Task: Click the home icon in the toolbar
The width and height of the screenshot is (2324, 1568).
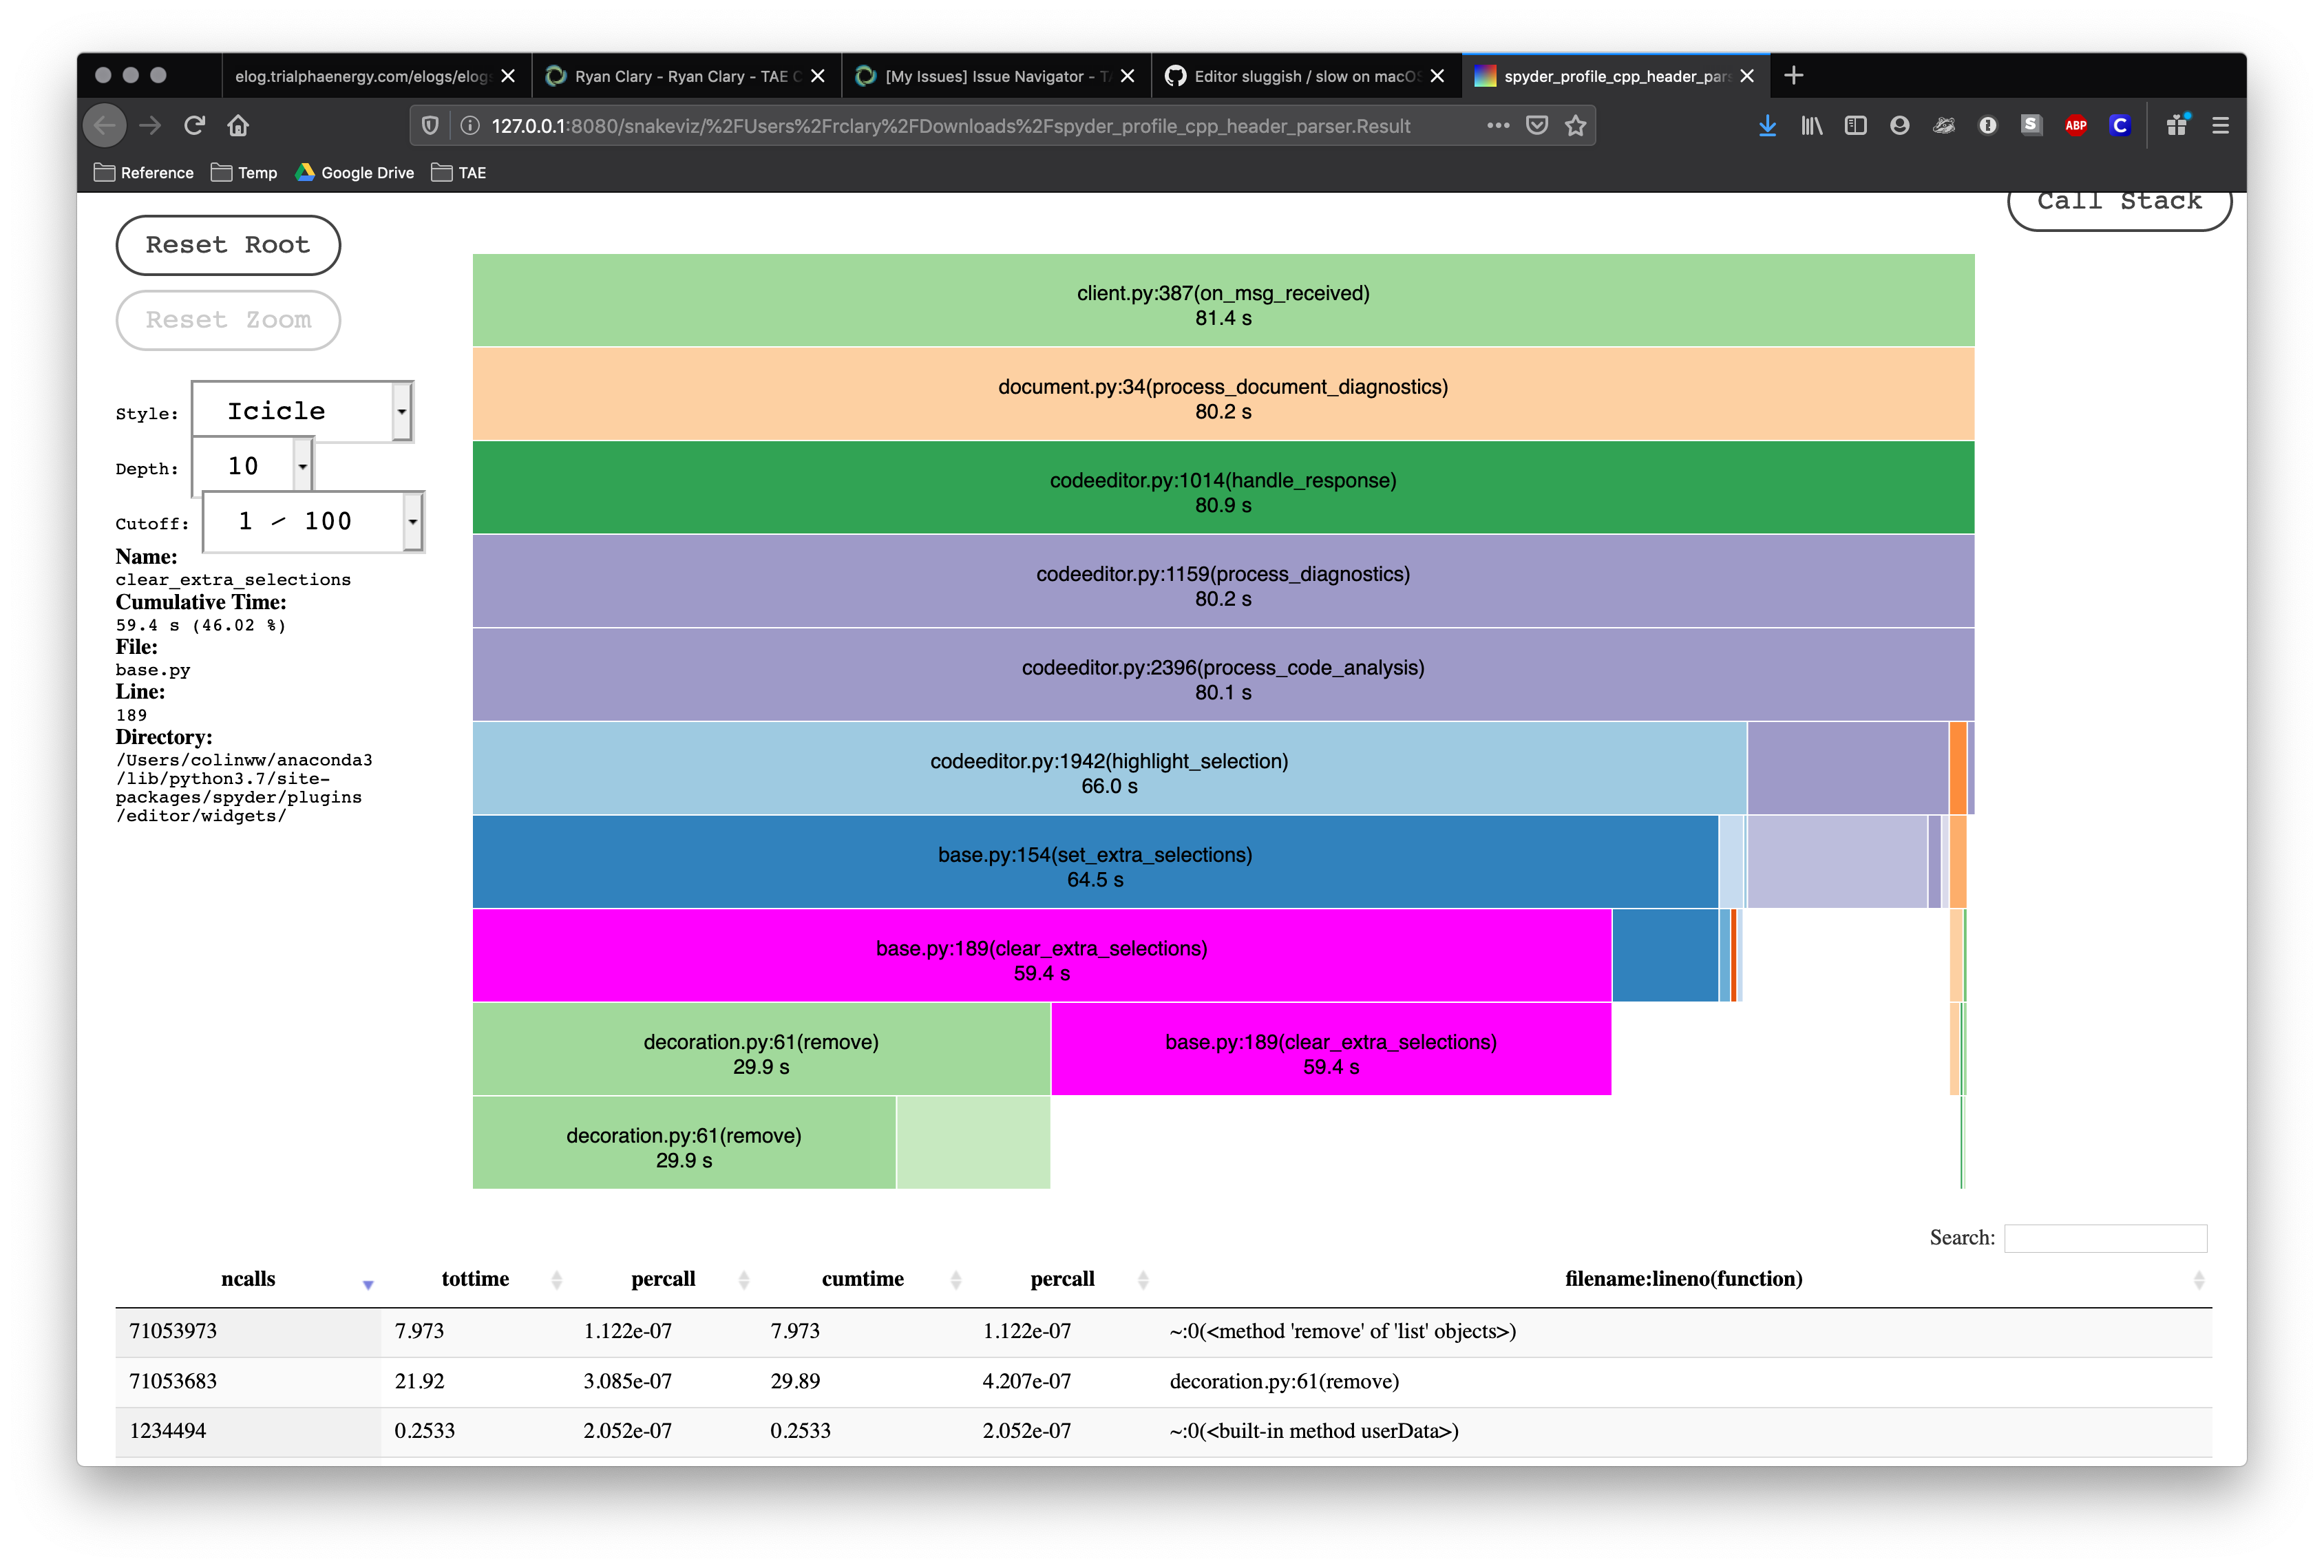Action: pos(238,125)
